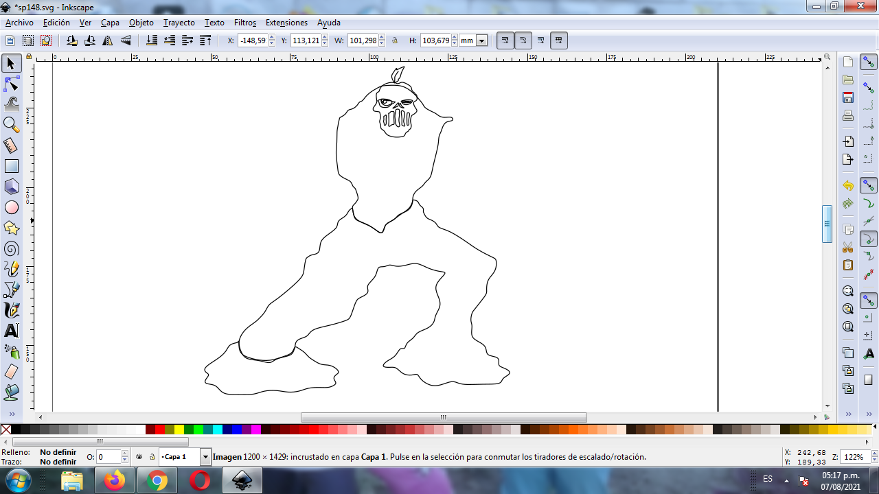Click Rotate 90 counter-clockwise icon
This screenshot has height=494, width=879.
[72, 40]
